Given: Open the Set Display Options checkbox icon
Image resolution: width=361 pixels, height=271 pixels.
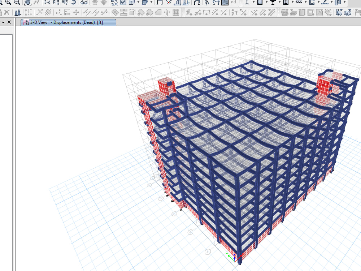Looking at the screenshot, I should pos(124,3).
